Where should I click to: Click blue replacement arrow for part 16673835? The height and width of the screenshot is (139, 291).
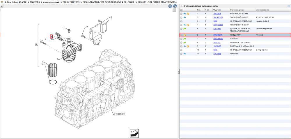pyautogui.click(x=185, y=14)
